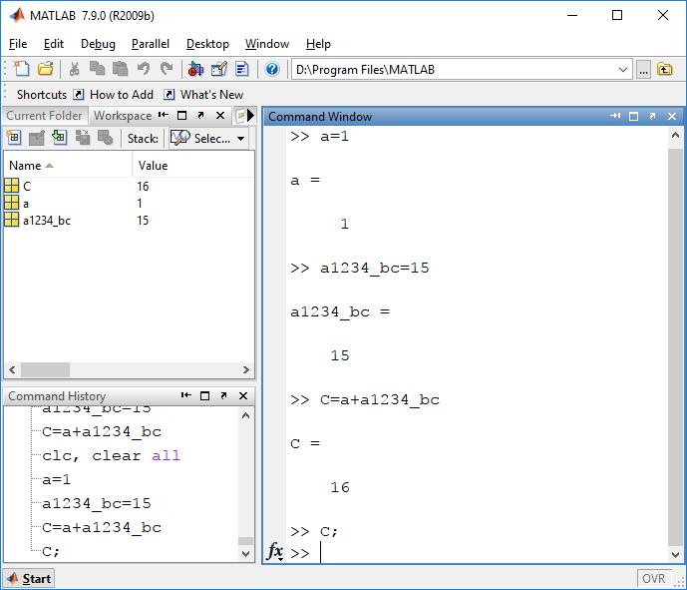The image size is (687, 590).
Task: Sort Workspace by Name column header
Action: click(68, 166)
